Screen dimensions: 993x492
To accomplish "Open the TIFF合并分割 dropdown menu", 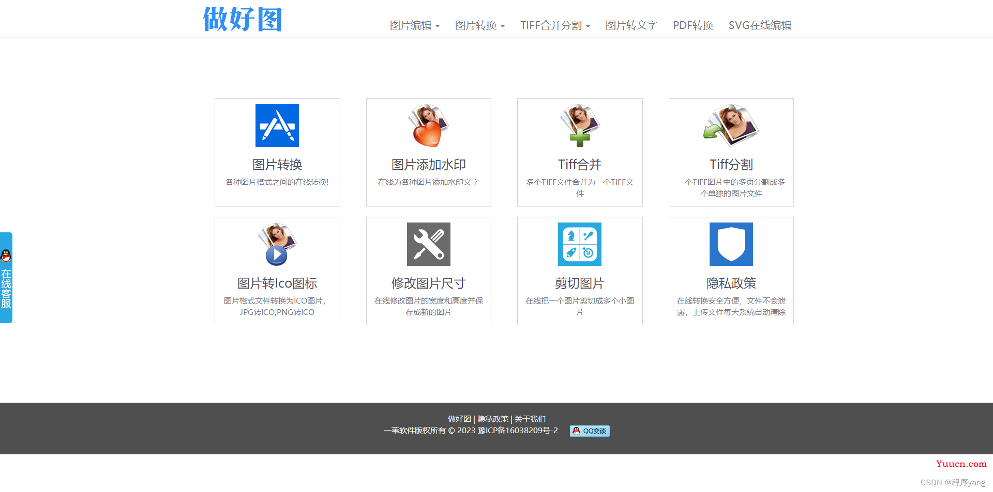I will click(x=554, y=25).
